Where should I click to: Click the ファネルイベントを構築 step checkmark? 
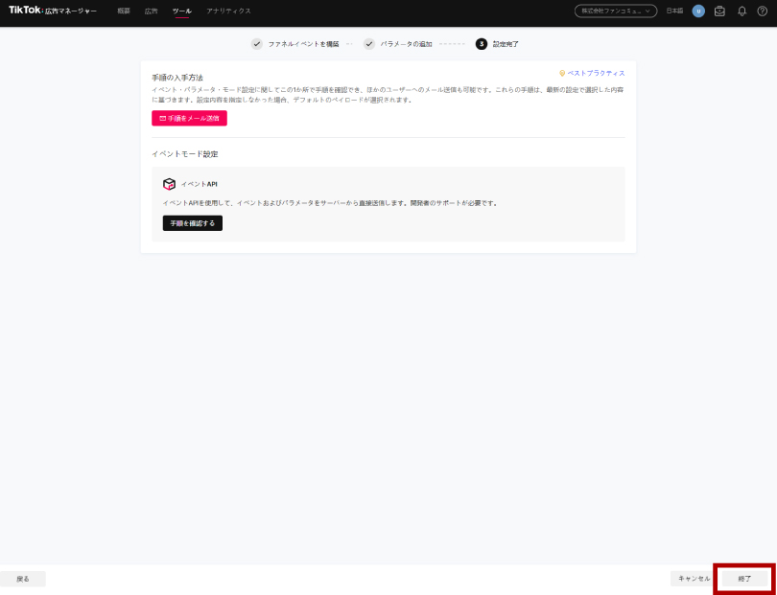pos(257,44)
